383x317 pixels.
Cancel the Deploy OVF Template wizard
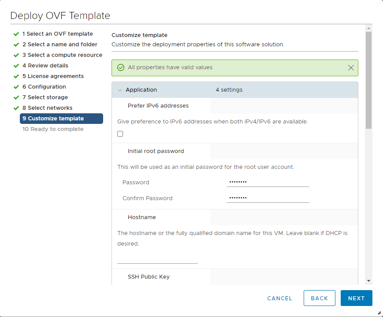(x=279, y=298)
